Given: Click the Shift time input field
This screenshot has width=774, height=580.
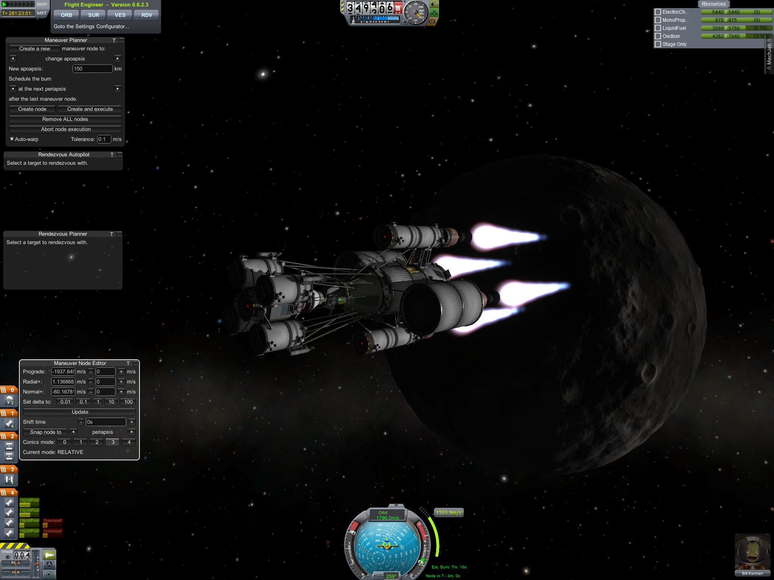Looking at the screenshot, I should 106,422.
